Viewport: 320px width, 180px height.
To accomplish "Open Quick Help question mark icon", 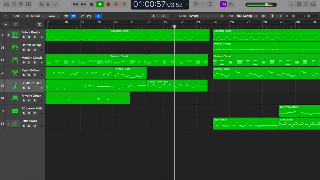I will (x=21, y=4).
